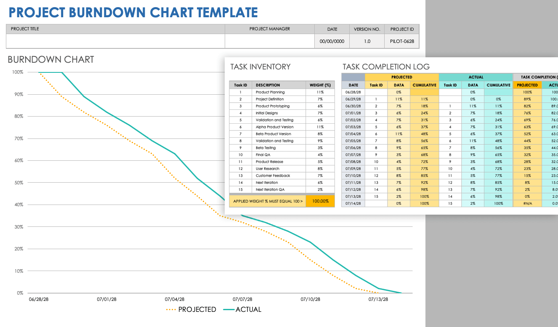Viewport: 558px width, 327px height.
Task: Click the PROJECTED entry in the chart legend
Action: tap(191, 310)
